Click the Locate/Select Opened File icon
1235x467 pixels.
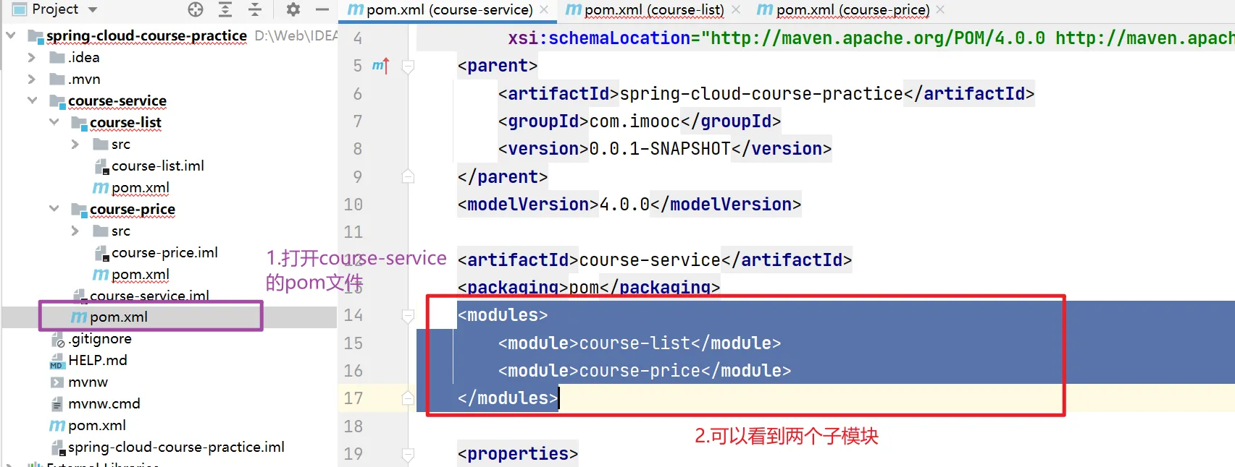pyautogui.click(x=196, y=9)
